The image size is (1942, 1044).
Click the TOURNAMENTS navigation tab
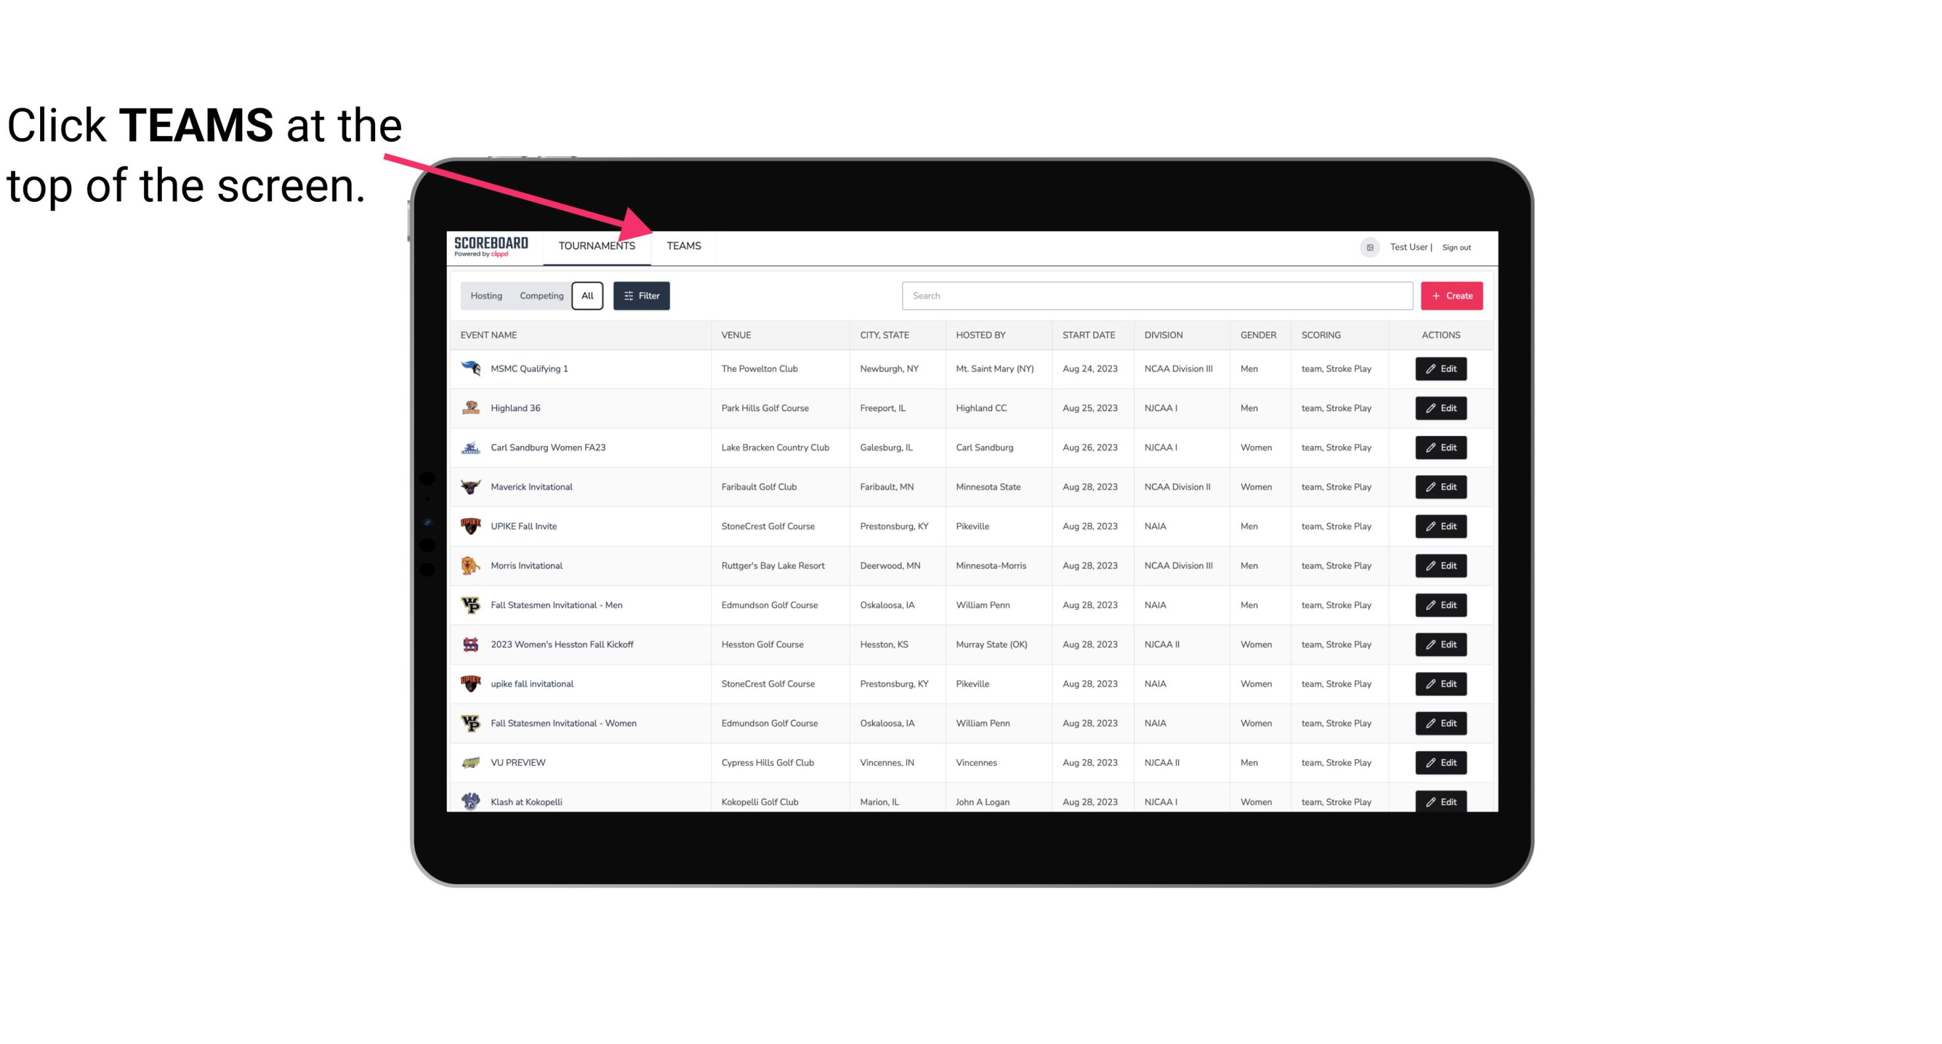[596, 247]
